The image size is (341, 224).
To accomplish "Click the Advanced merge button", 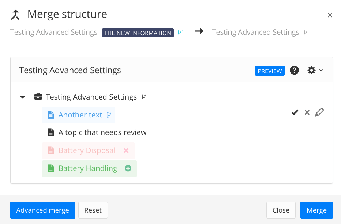I will 43,210.
